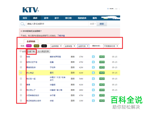Click the song name search input field
Image resolution: width=147 pixels, height=113 pixels.
pos(57,24)
